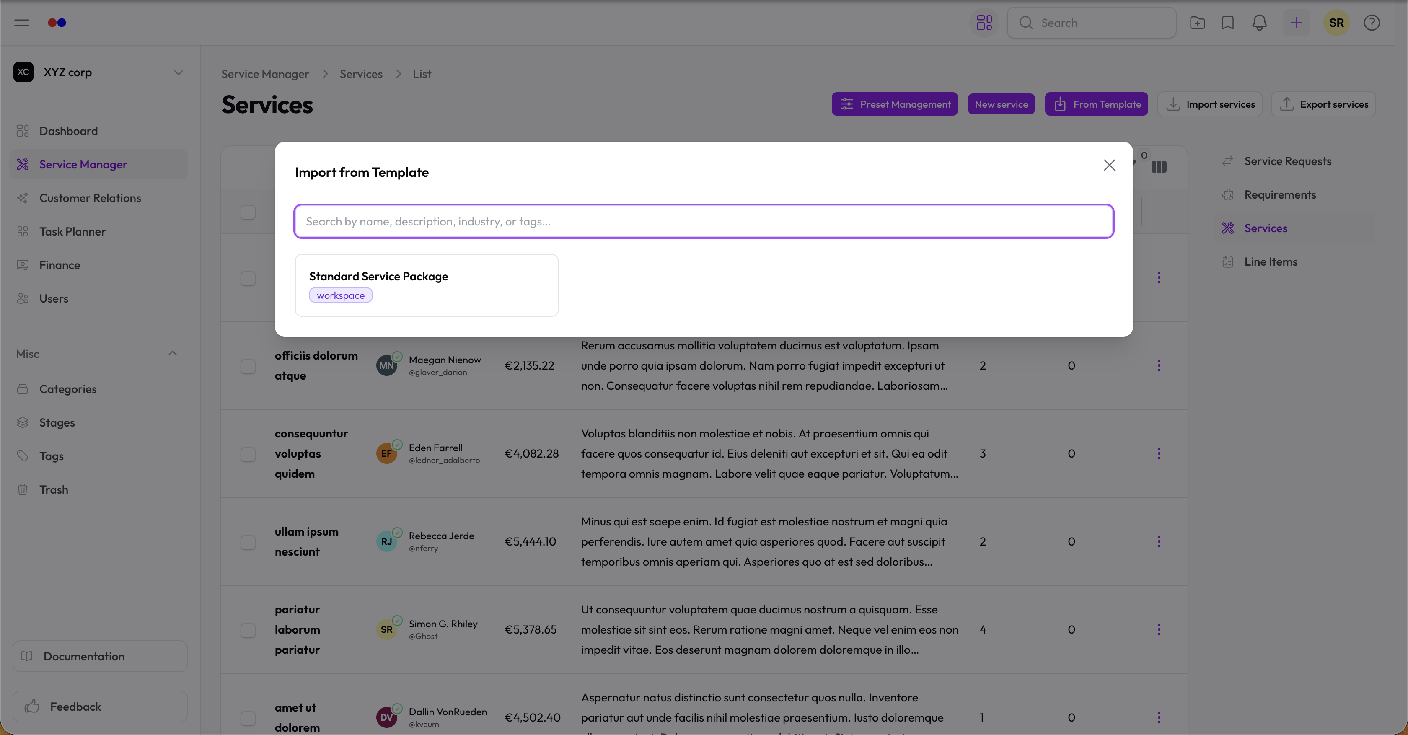Click the Documentation button
This screenshot has width=1408, height=735.
pos(100,656)
